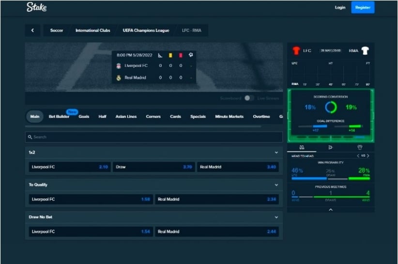Click the market tabs horizontal scrollbar

pyautogui.click(x=143, y=126)
